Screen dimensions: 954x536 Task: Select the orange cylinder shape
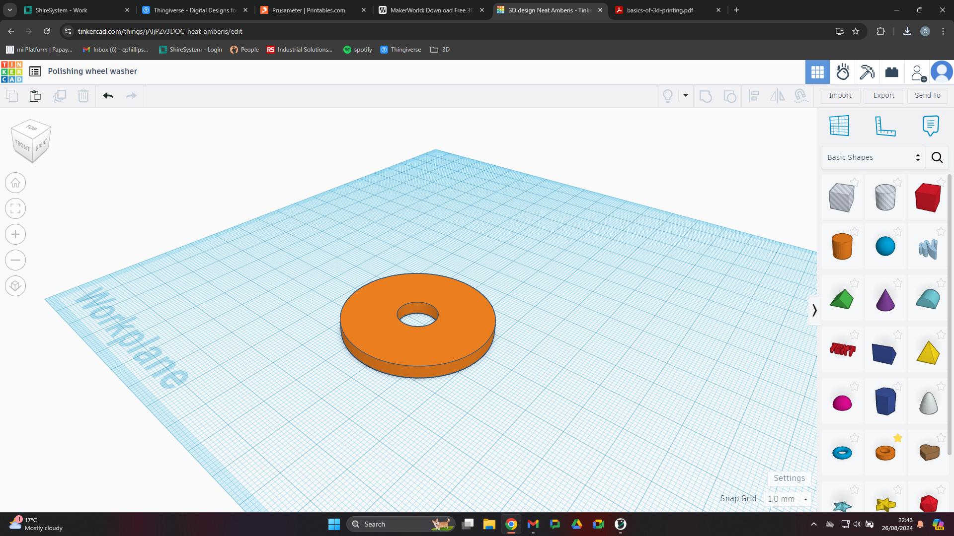tap(842, 246)
